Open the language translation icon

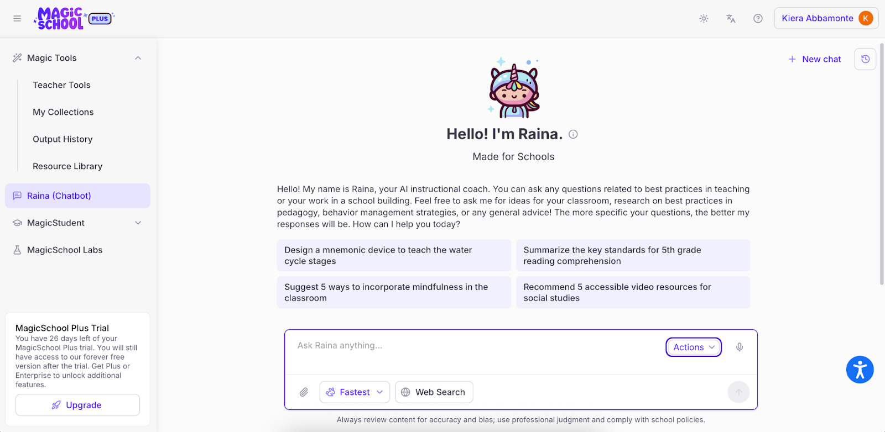(x=730, y=18)
